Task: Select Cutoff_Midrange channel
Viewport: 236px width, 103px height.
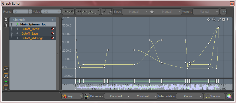Action: pos(32,38)
